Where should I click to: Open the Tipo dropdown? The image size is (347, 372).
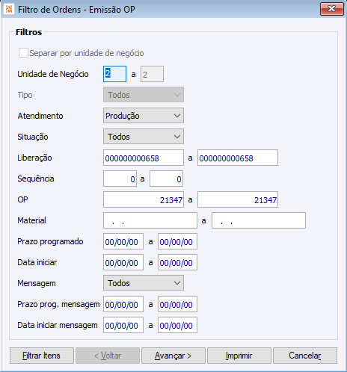144,95
